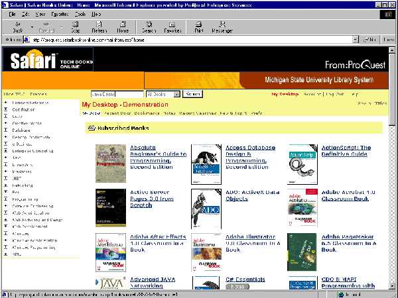Image resolution: width=398 pixels, height=298 pixels.
Task: Click the Safari Tech Books Online logo
Action: tap(48, 59)
